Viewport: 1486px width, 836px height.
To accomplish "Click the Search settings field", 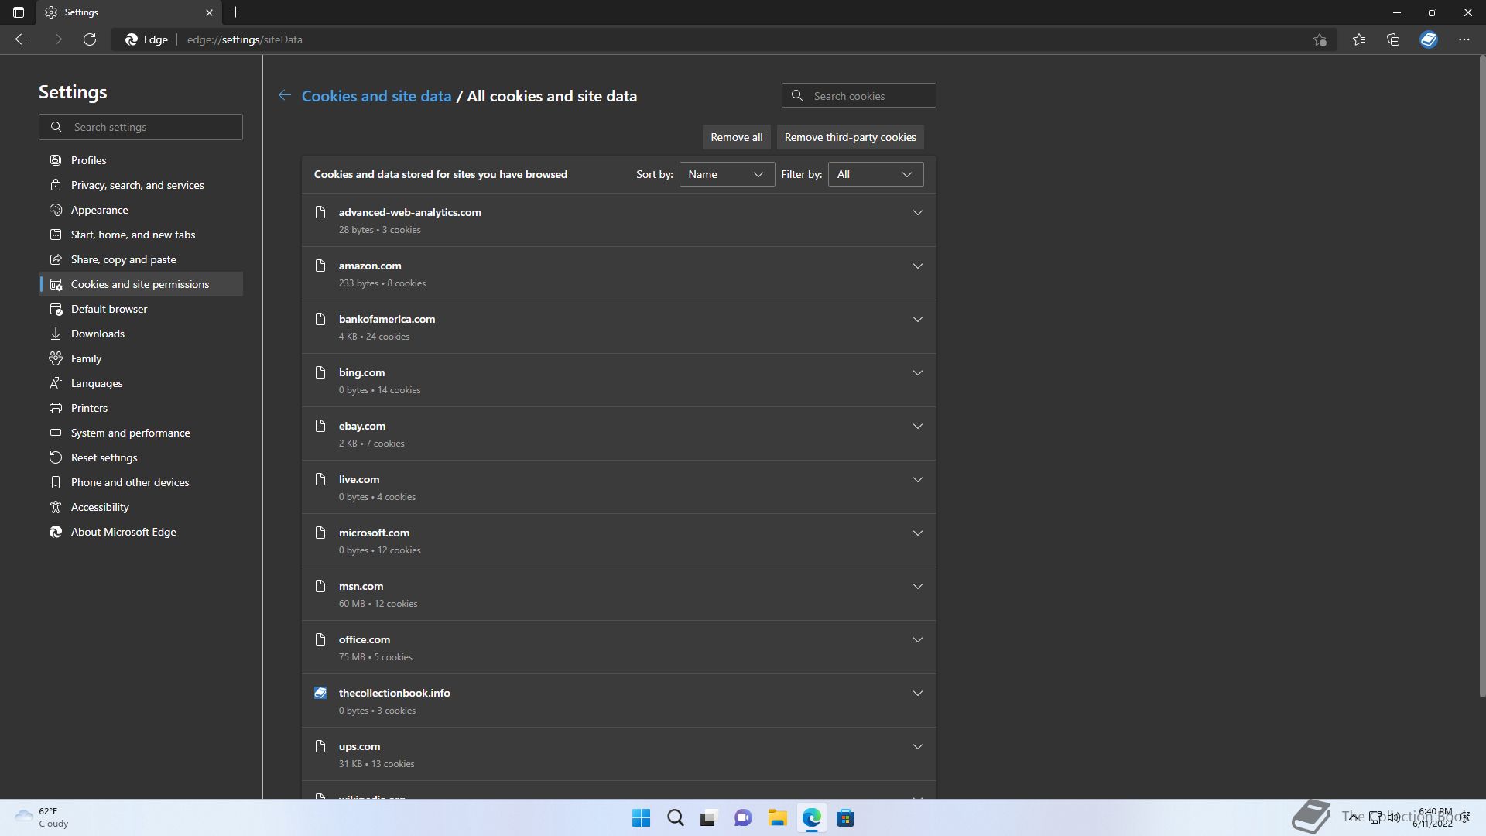I will pyautogui.click(x=141, y=127).
